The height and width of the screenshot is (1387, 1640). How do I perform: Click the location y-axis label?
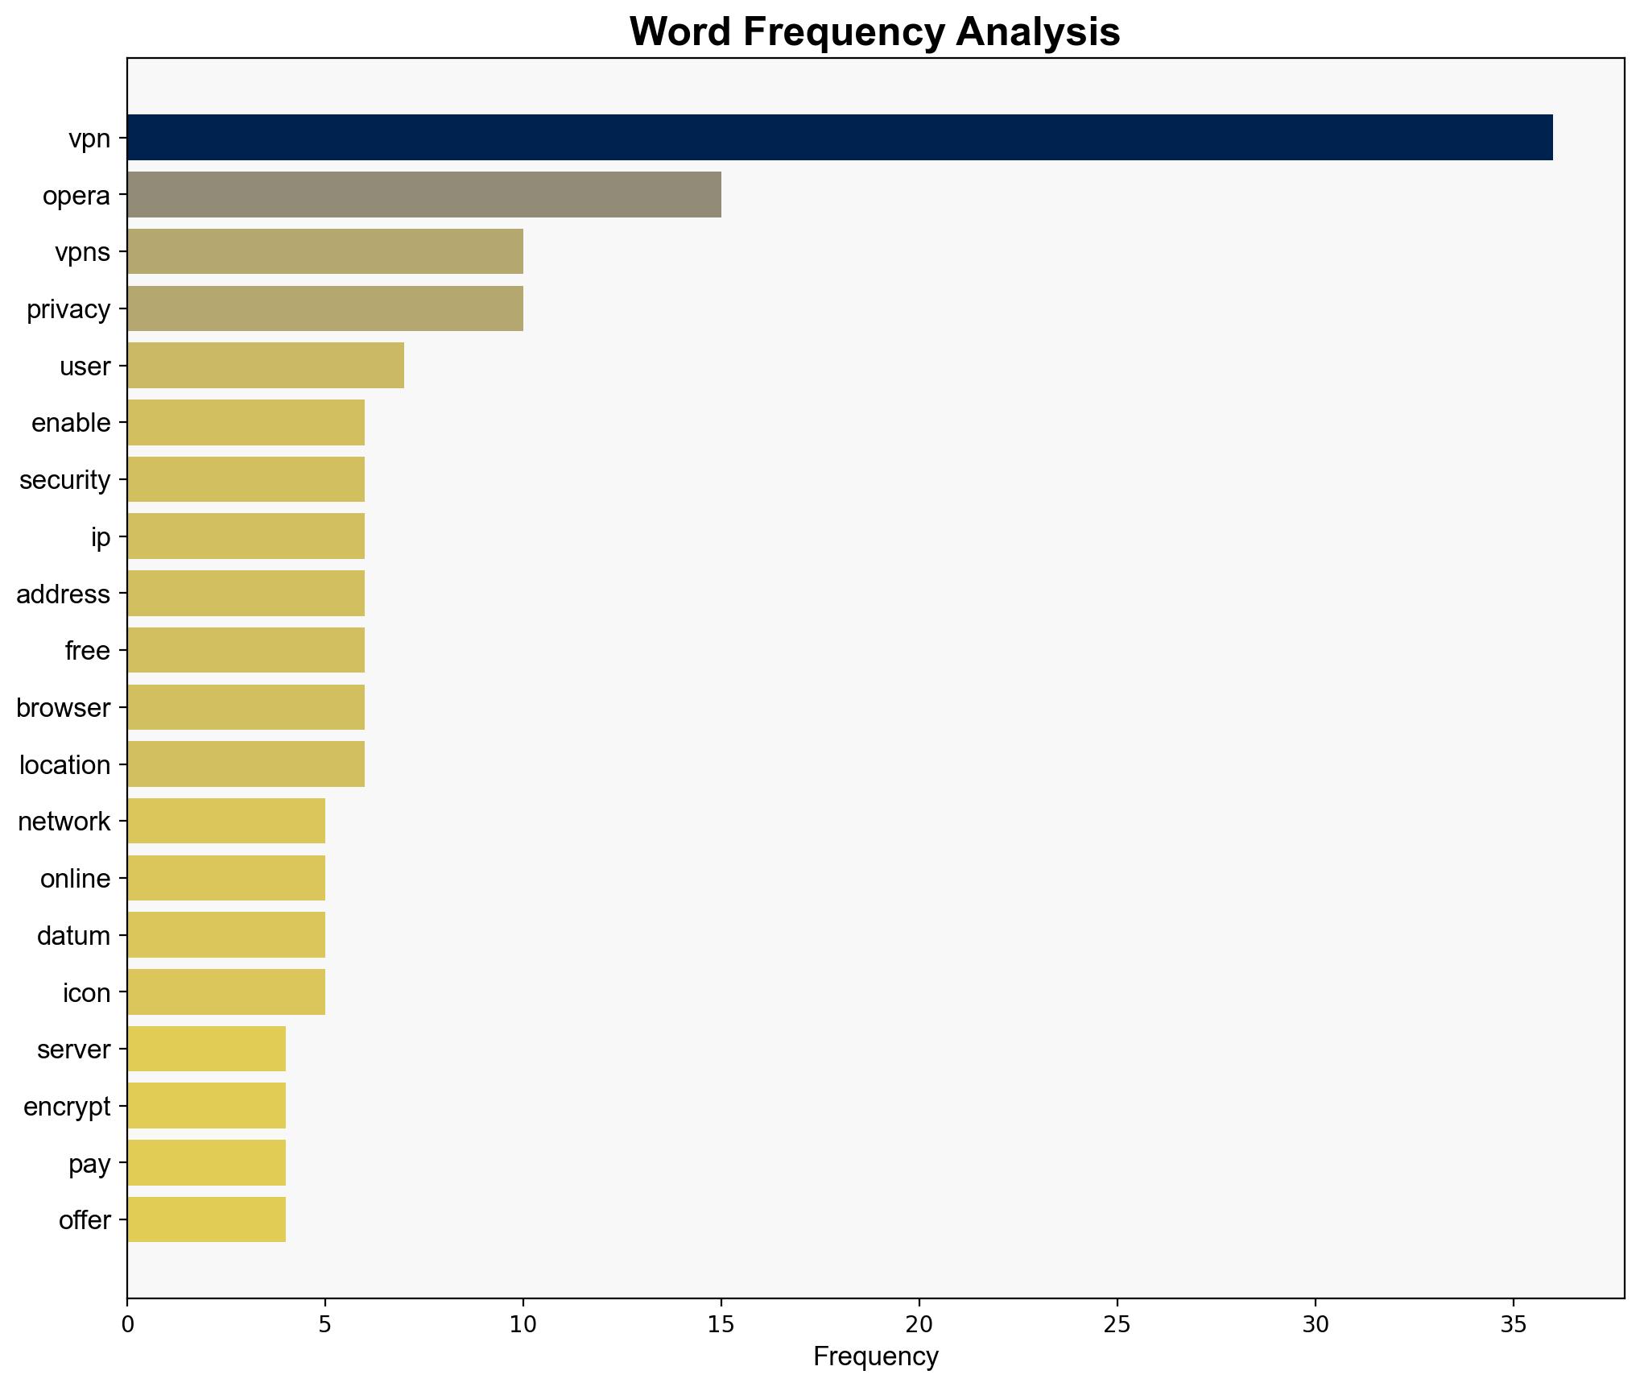(x=64, y=764)
